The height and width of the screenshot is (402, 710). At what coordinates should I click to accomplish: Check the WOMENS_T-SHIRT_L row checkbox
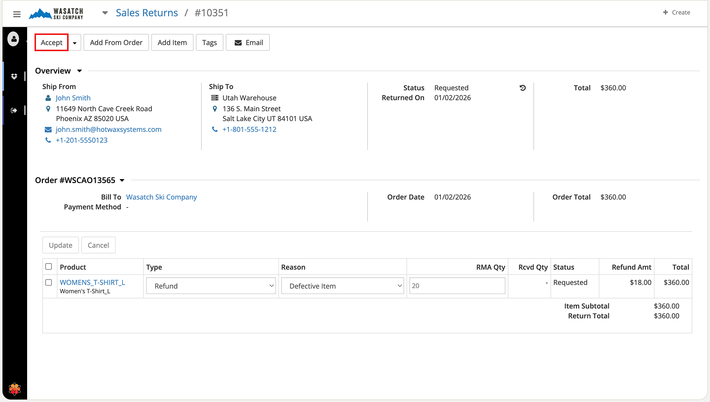click(x=49, y=282)
